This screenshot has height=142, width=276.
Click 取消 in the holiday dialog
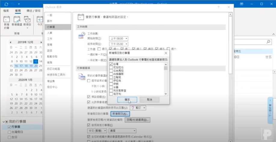pos(149,100)
